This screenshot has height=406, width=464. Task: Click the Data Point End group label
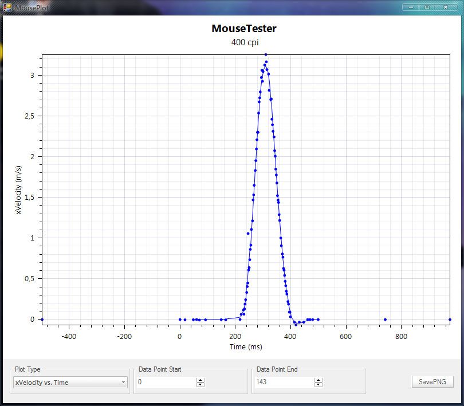(x=277, y=369)
